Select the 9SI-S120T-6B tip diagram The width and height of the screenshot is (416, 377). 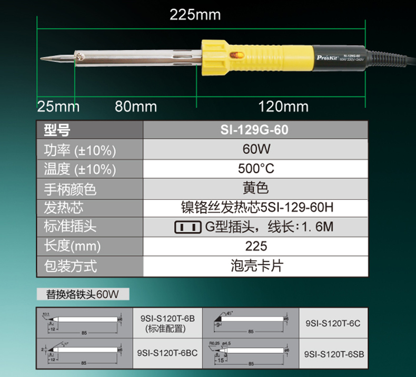pos(84,322)
